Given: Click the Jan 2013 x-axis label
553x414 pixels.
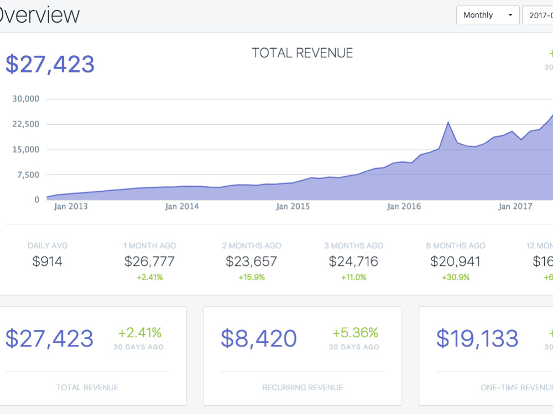Looking at the screenshot, I should pos(71,206).
